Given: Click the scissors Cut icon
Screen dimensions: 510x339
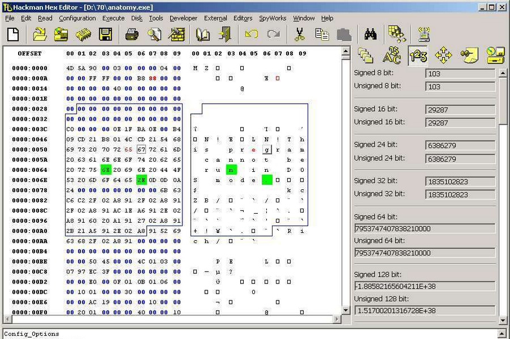Looking at the screenshot, I should click(300, 35).
